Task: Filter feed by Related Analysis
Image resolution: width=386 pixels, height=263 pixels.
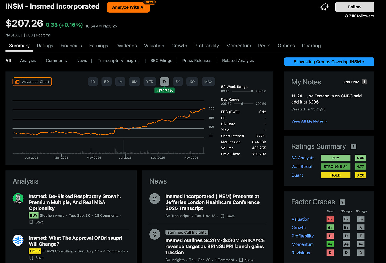Action: pyautogui.click(x=238, y=61)
